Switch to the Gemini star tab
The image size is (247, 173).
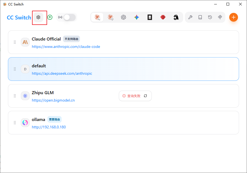pos(137,17)
